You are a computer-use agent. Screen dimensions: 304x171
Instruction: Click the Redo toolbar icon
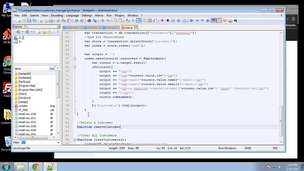click(82, 20)
